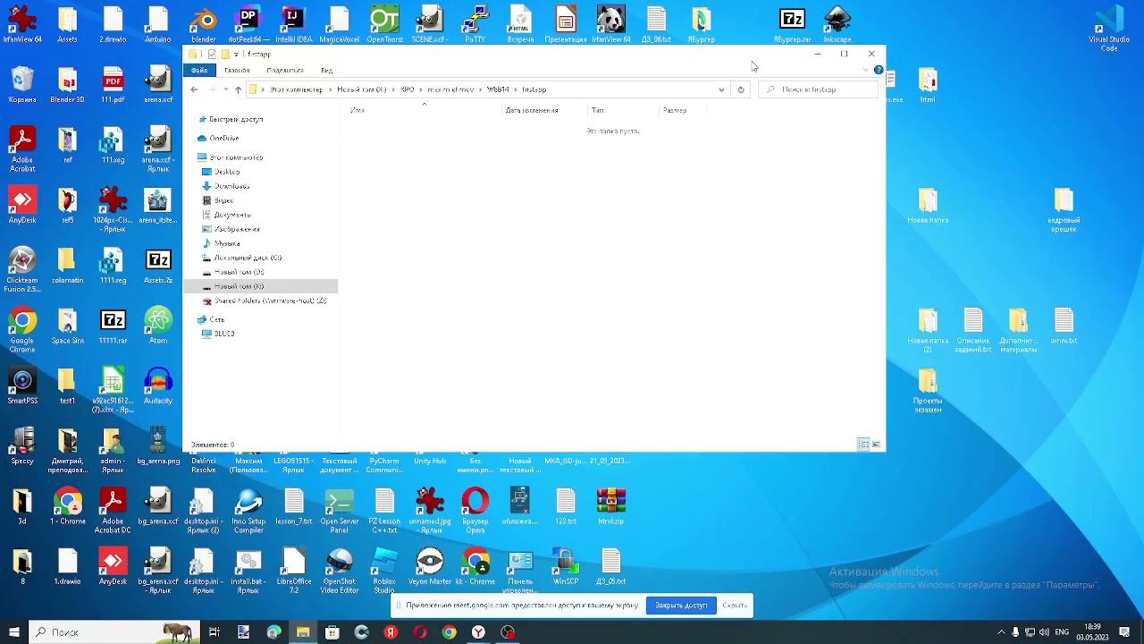Click 'WEB14' in the address bar path
Screen dimensions: 1144x644
[498, 89]
